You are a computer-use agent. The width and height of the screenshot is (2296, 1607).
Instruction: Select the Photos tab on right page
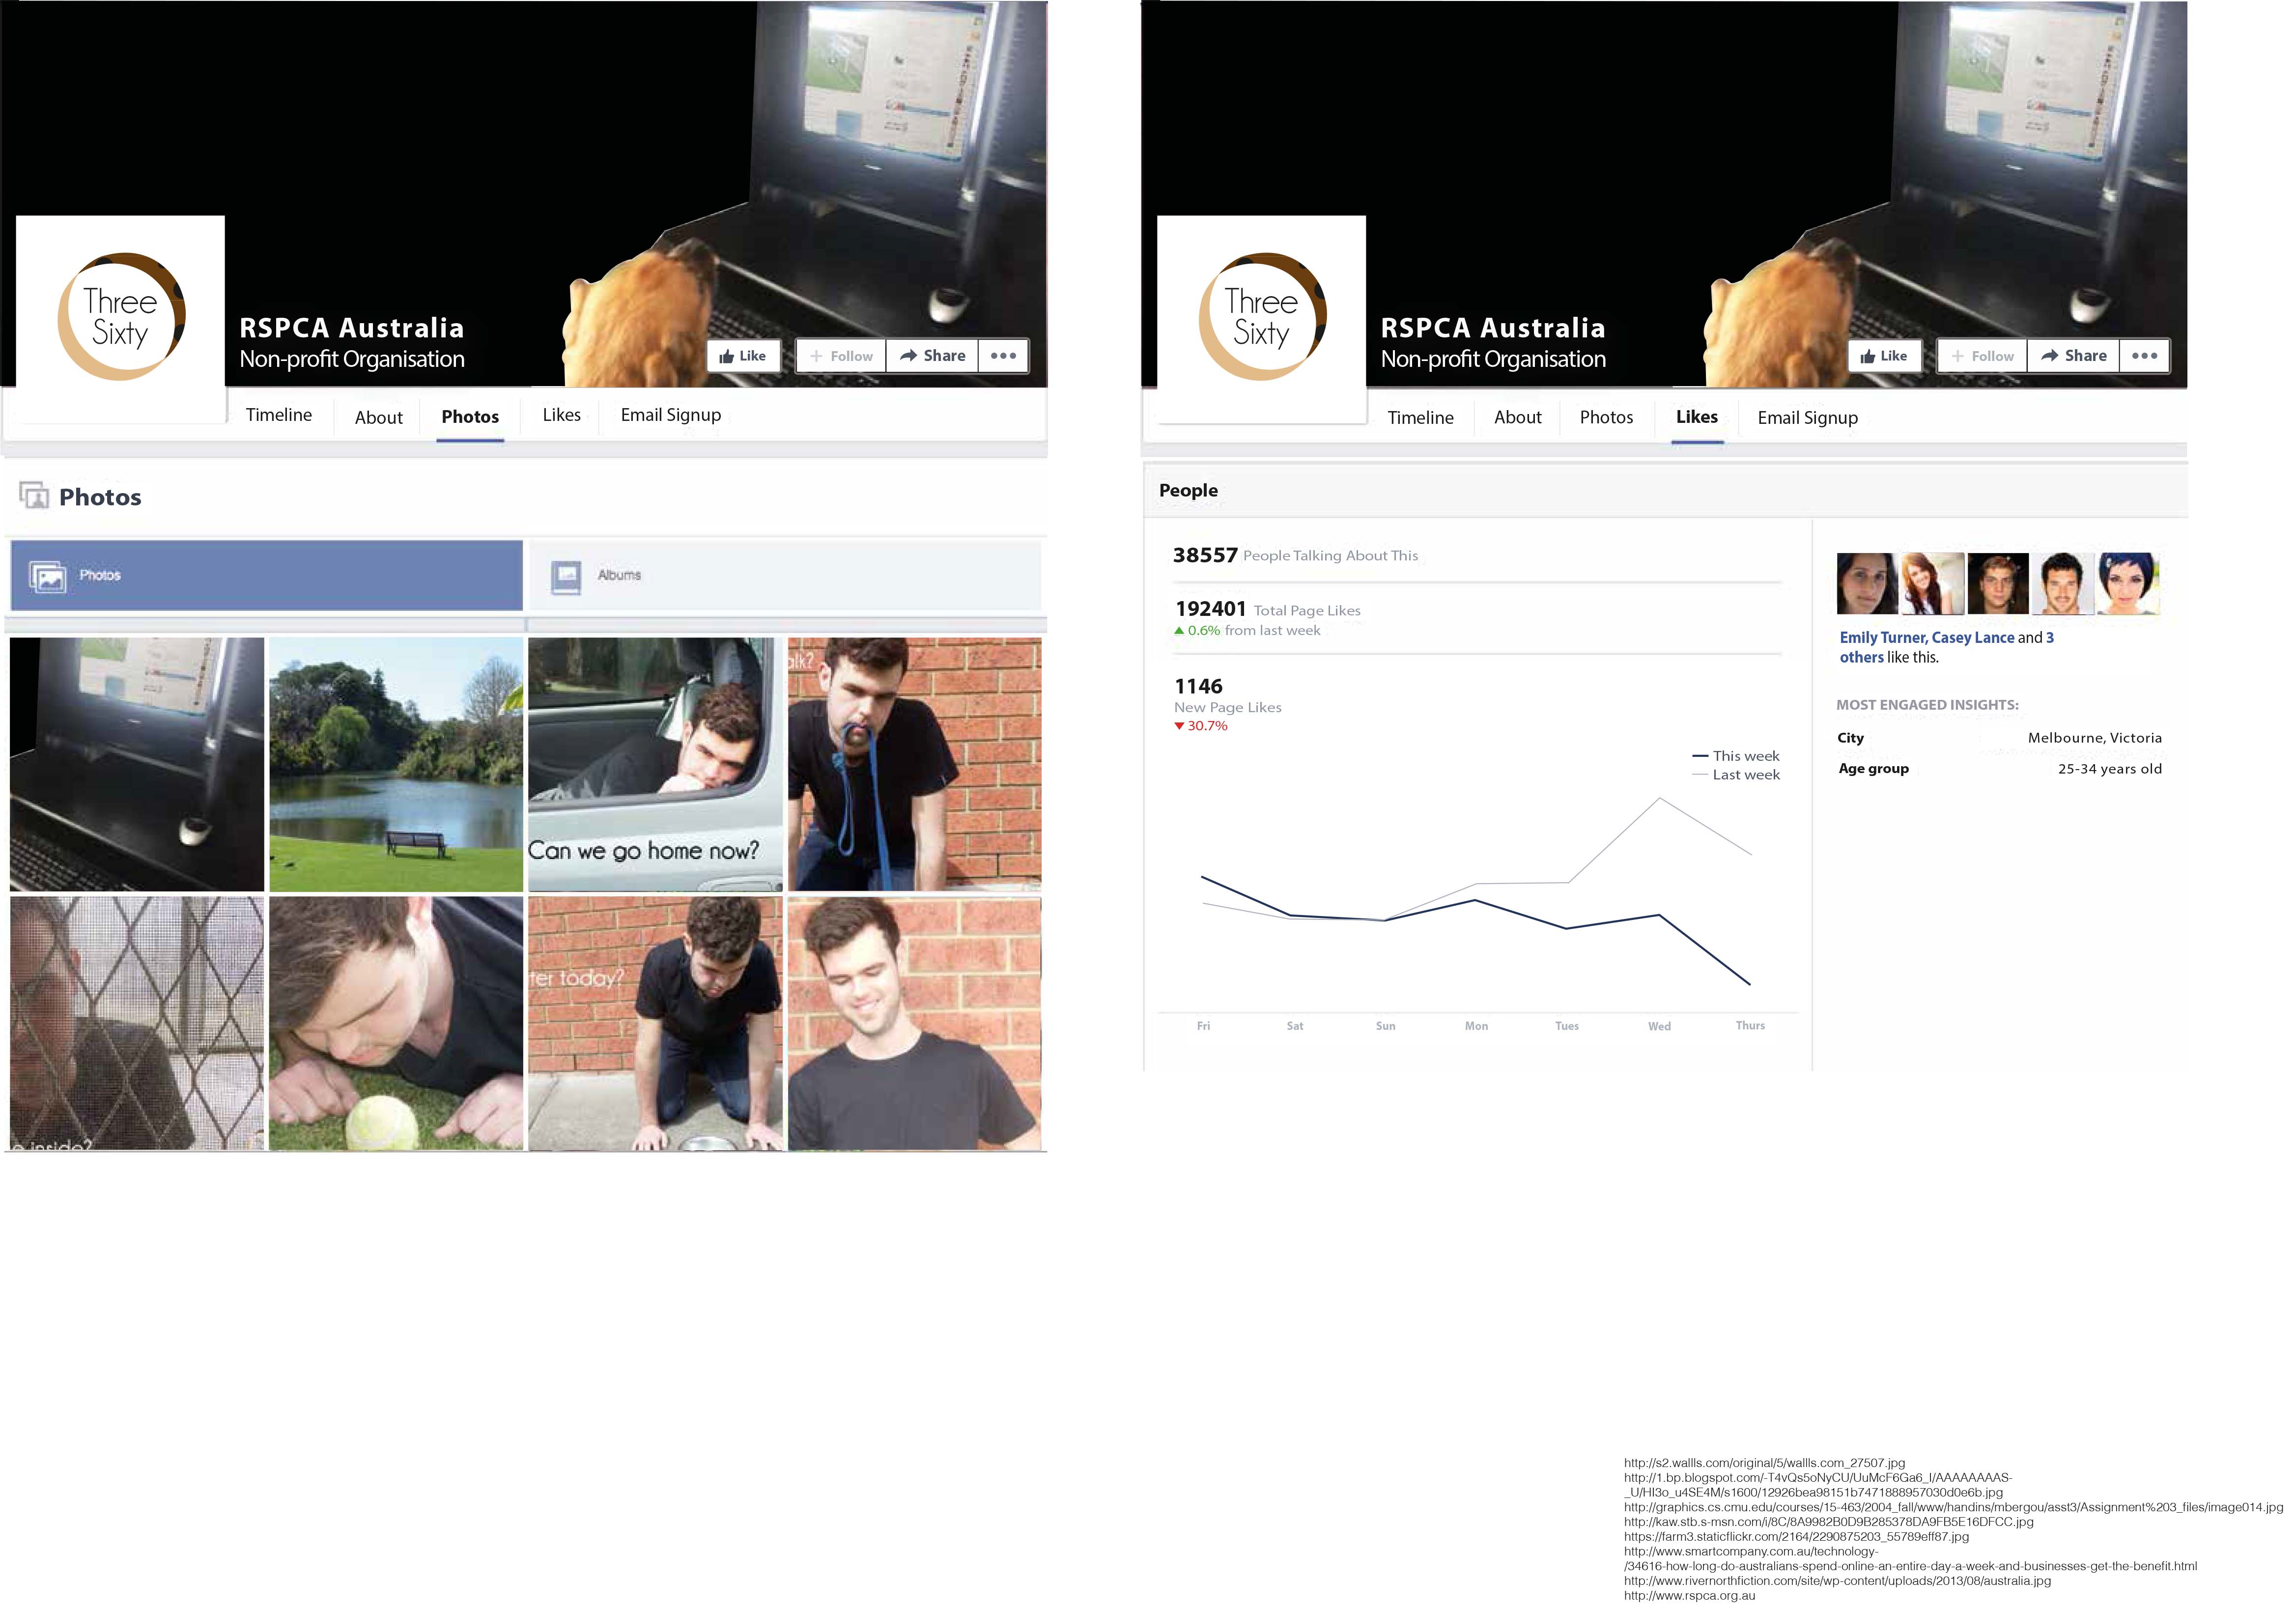click(1606, 418)
